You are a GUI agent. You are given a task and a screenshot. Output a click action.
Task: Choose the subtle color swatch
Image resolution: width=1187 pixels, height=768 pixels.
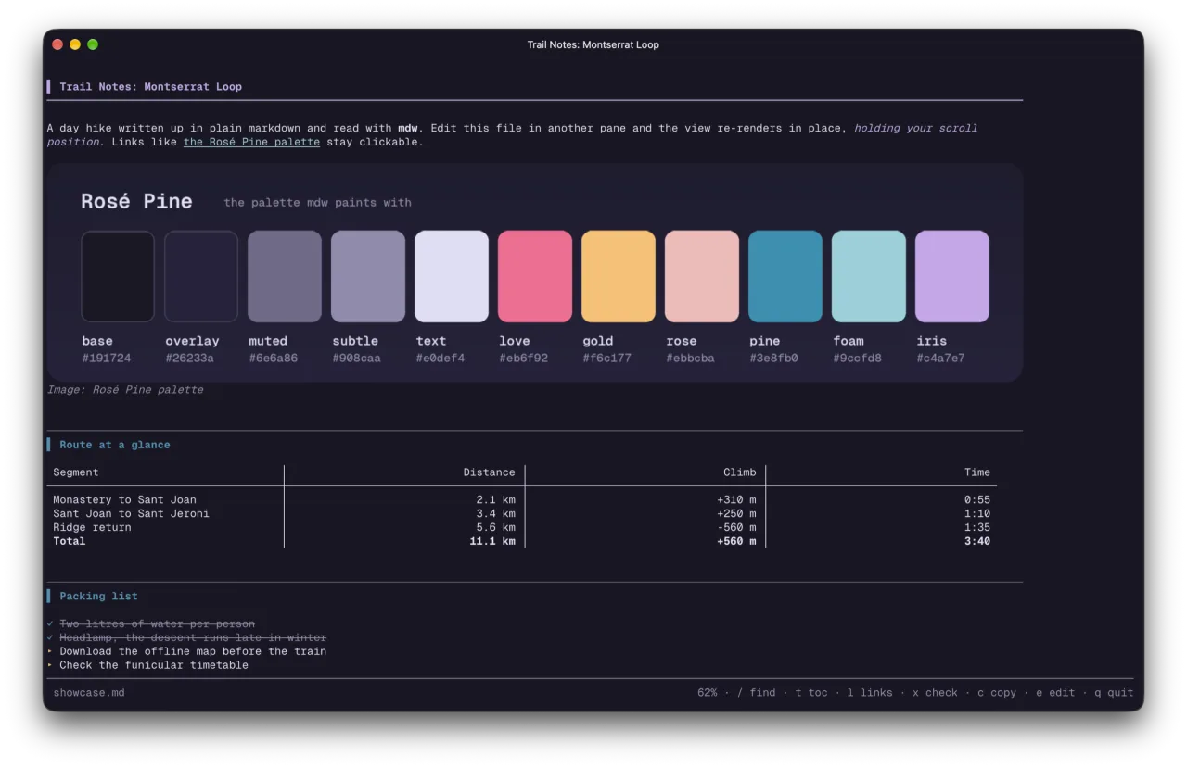coord(368,276)
